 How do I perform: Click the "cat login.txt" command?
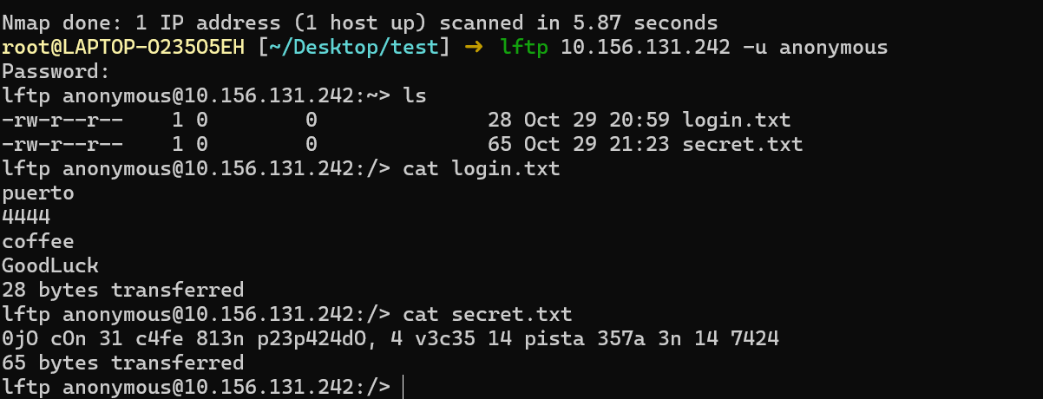click(482, 168)
